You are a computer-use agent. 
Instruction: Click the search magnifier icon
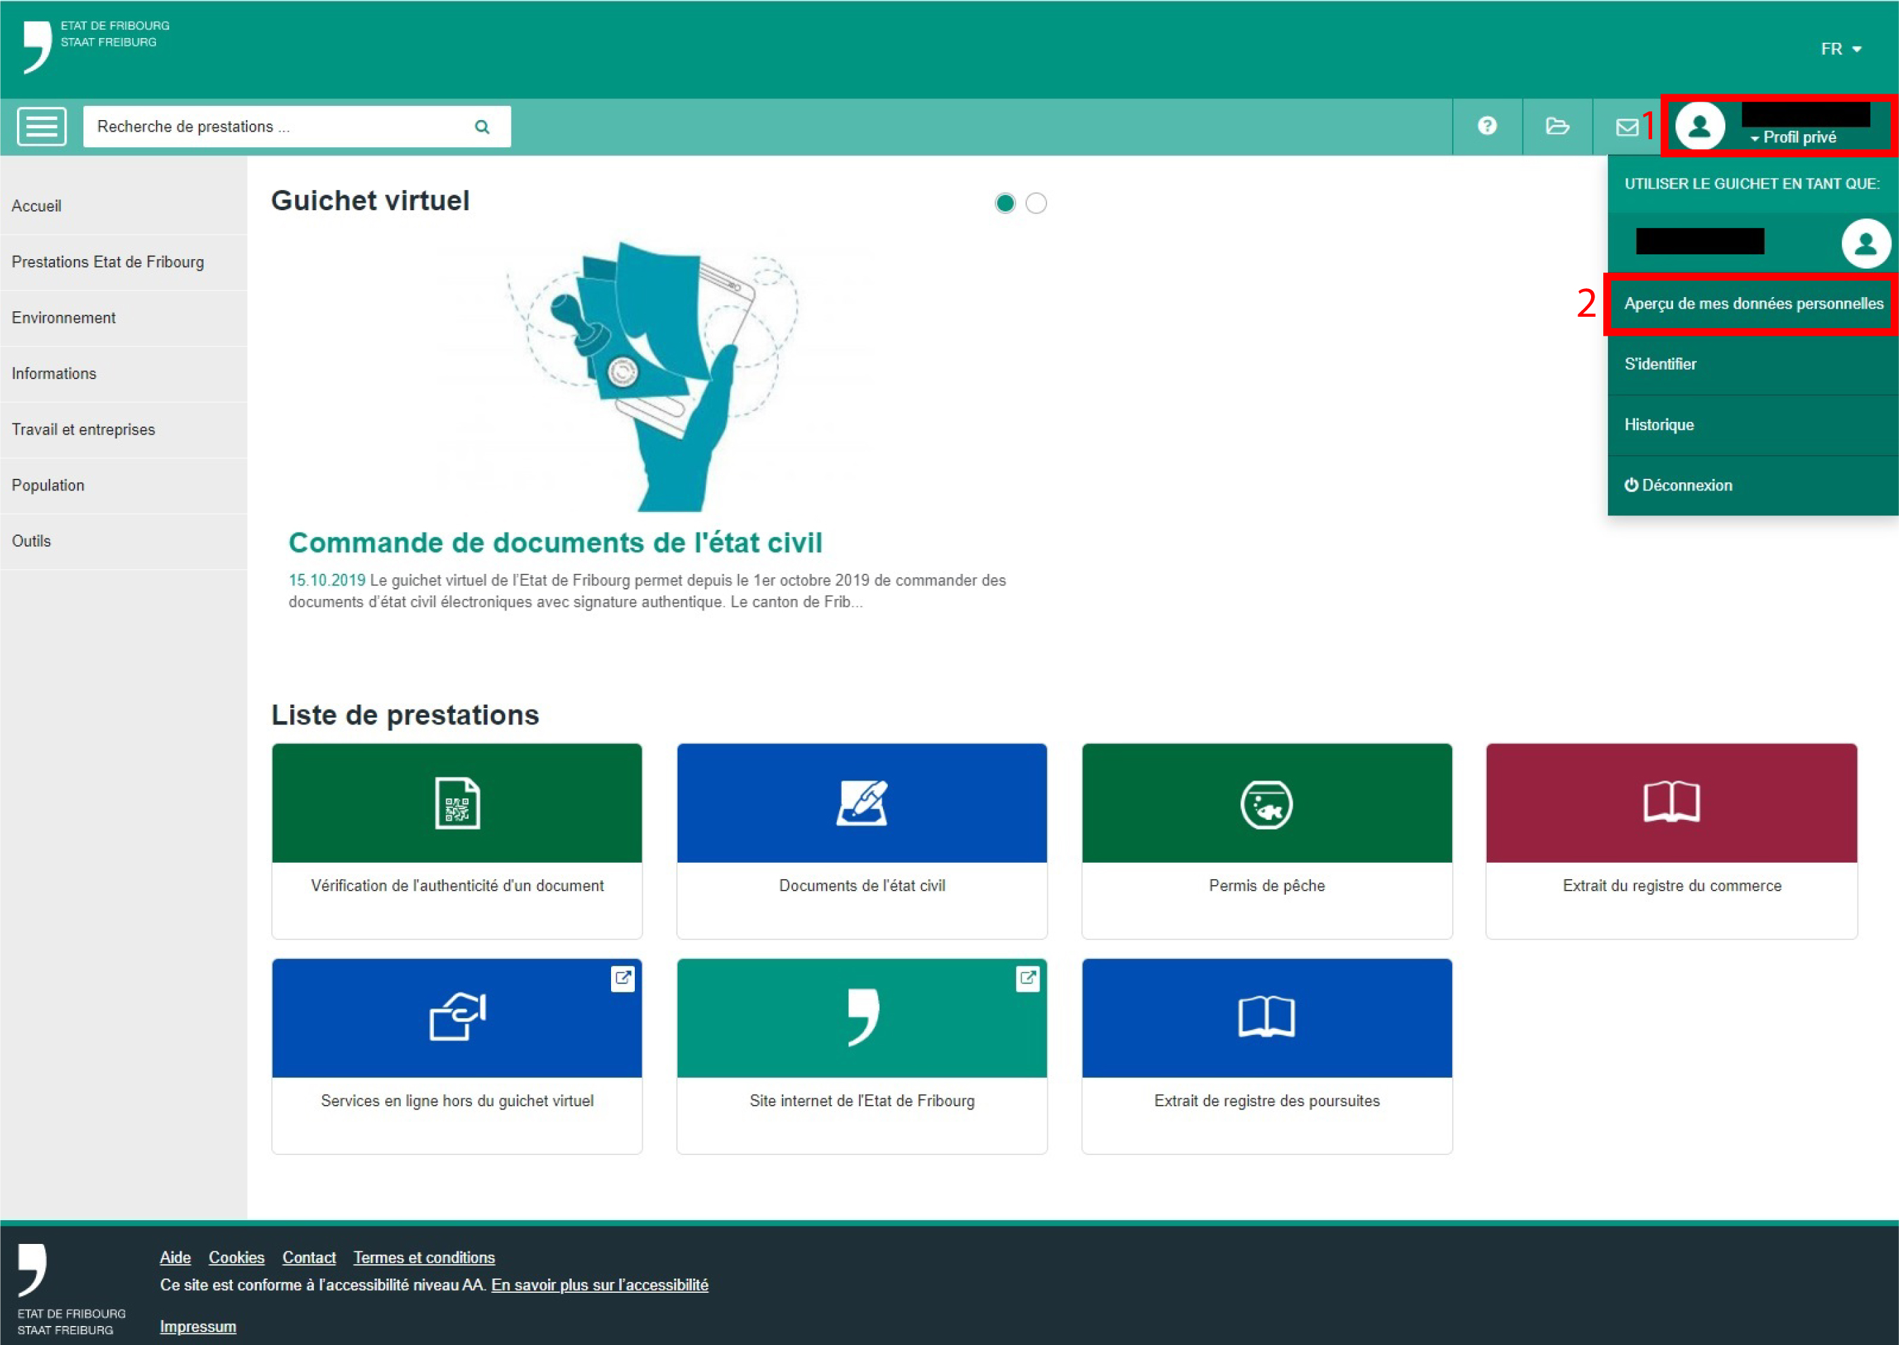tap(482, 127)
